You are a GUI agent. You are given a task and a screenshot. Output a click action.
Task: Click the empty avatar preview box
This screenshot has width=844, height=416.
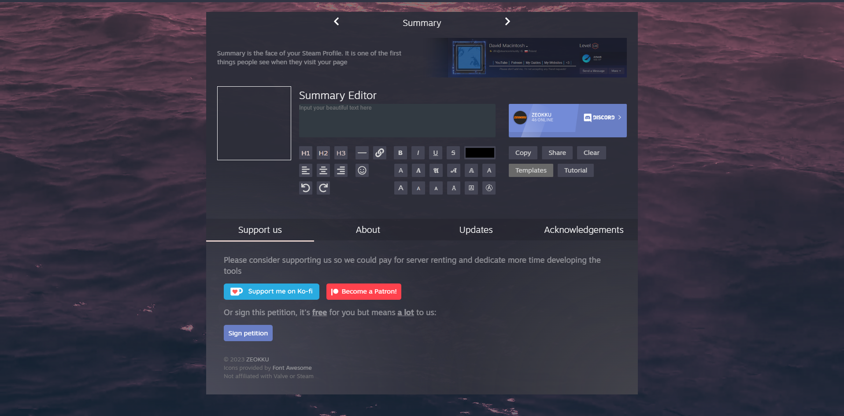click(254, 123)
